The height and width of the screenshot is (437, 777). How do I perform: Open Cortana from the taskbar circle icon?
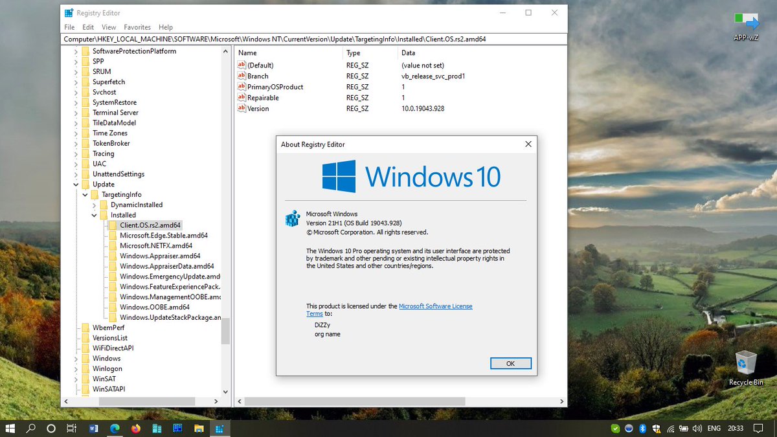tap(51, 429)
